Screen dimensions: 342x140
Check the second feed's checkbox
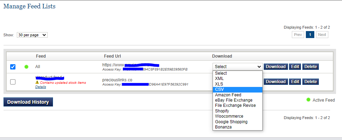[x=13, y=82]
